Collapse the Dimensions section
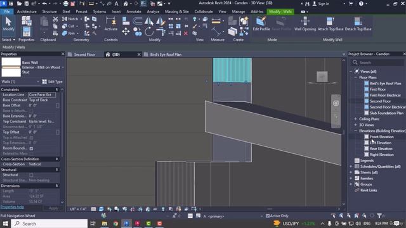This screenshot has height=228, width=406. point(56,186)
